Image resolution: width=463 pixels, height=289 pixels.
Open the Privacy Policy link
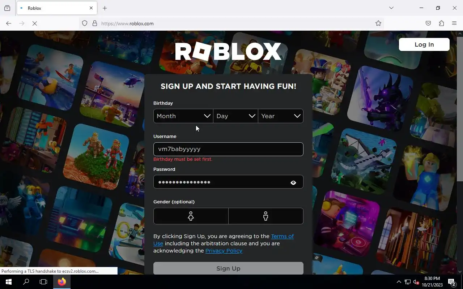[x=224, y=251]
